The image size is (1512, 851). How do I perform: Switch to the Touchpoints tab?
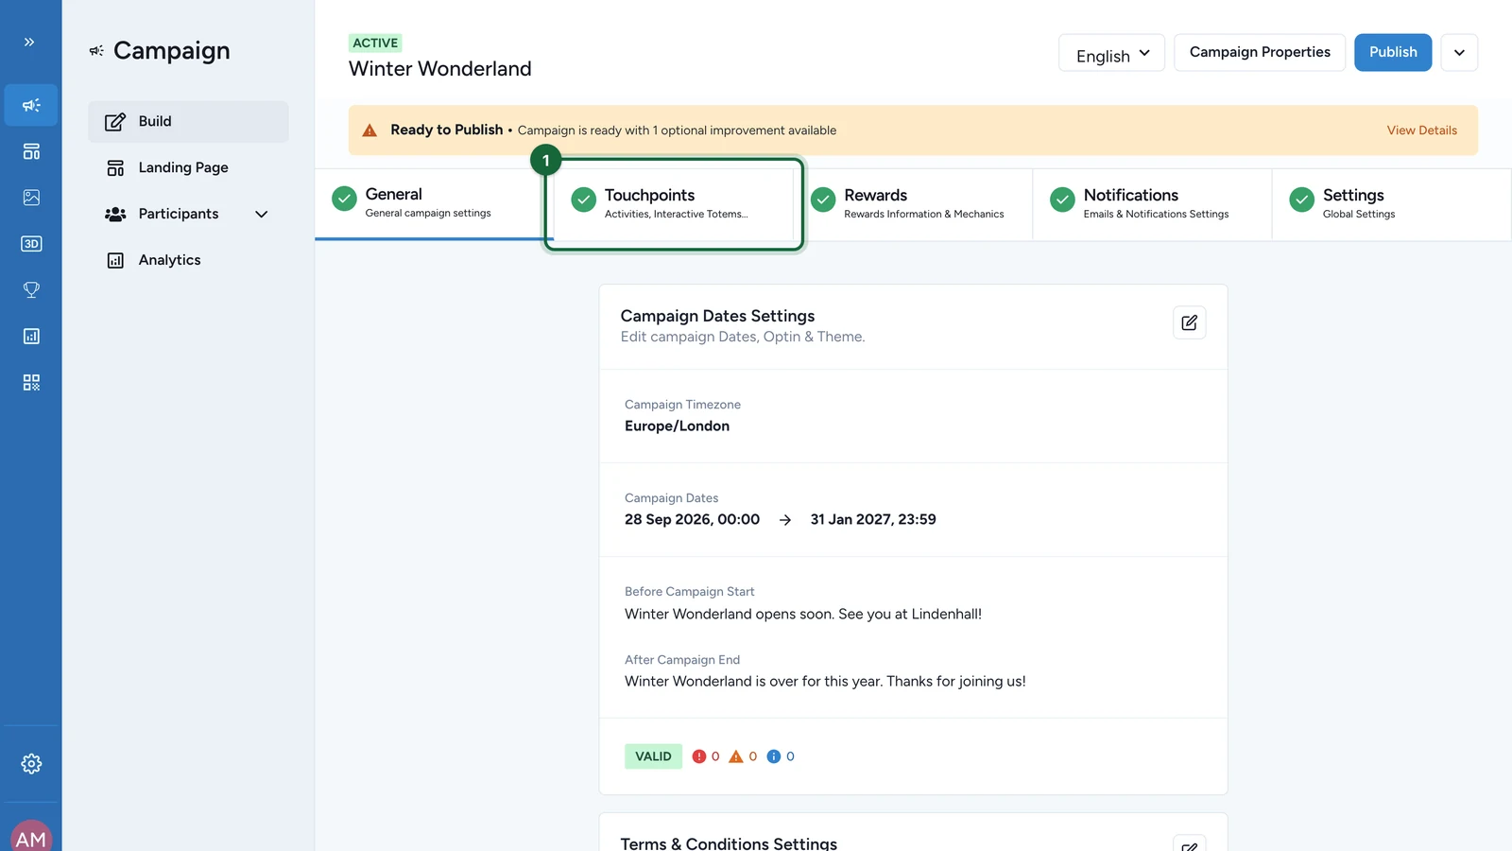pos(674,204)
